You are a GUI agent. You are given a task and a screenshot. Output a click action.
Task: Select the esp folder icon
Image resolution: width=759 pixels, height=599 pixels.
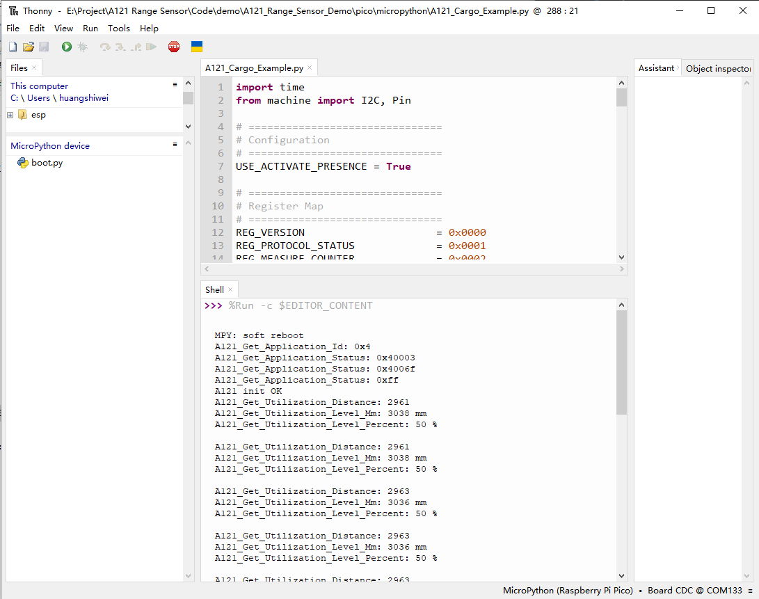(22, 115)
